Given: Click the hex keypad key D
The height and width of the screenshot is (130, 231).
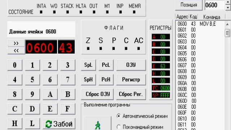Looking at the screenshot, I should point(32,109).
